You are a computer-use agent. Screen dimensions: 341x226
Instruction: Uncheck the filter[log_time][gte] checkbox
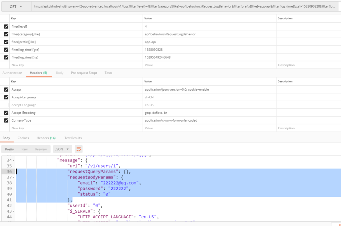pos(6,50)
